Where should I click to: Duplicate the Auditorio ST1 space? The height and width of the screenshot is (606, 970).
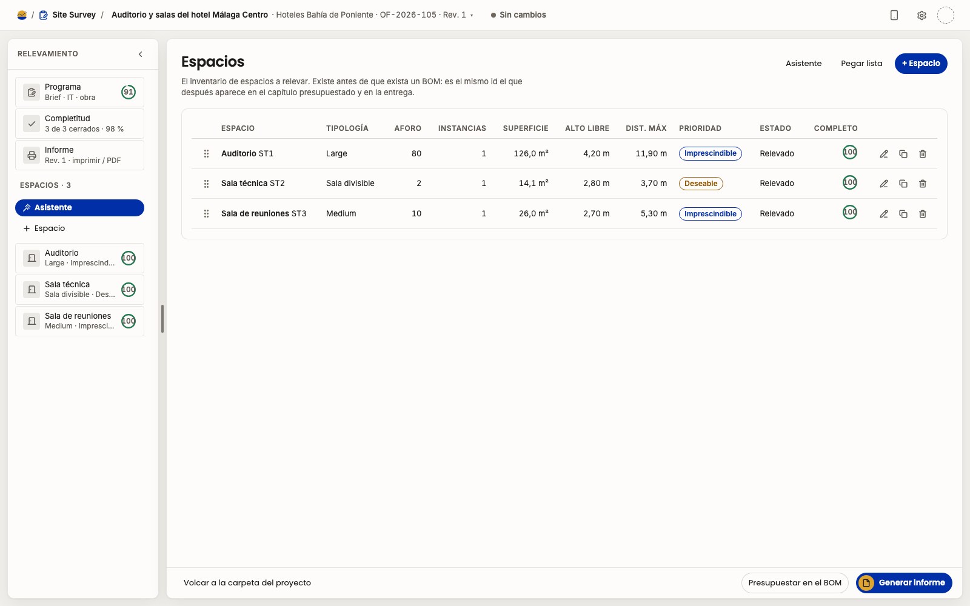coord(903,154)
